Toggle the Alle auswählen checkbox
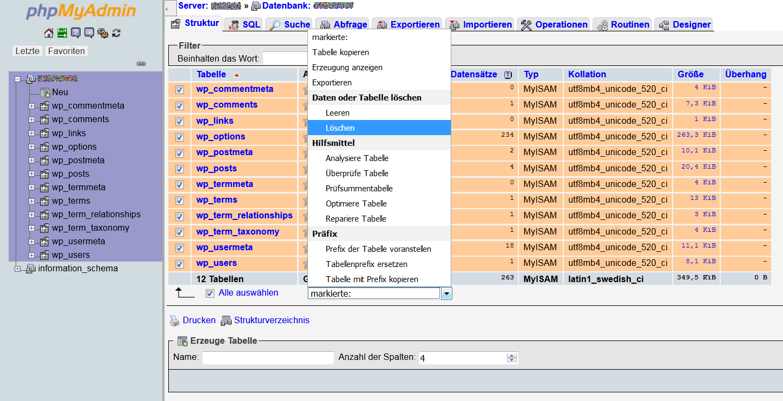 (x=210, y=293)
